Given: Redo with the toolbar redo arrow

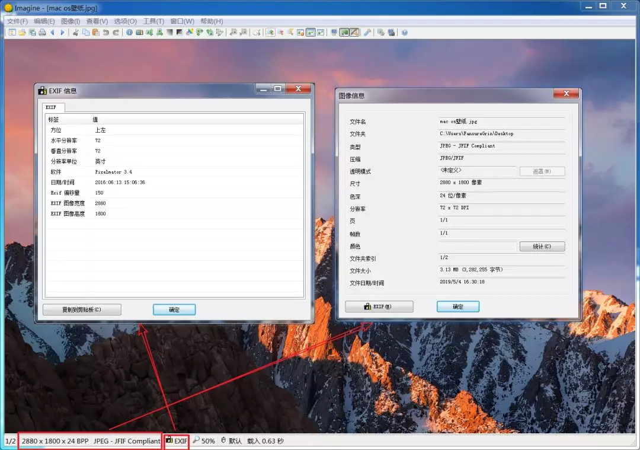Looking at the screenshot, I should tap(116, 33).
